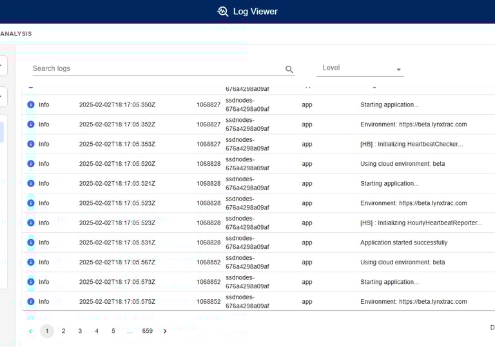This screenshot has height=347, width=495.
Task: Click 'Using cloud environment: beta' at 18:17:05.520Z
Action: [402, 164]
